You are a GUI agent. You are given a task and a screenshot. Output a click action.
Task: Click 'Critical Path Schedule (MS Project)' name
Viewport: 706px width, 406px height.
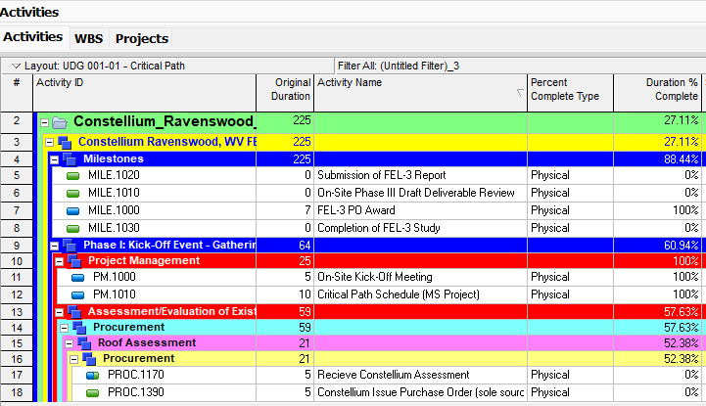click(x=398, y=294)
